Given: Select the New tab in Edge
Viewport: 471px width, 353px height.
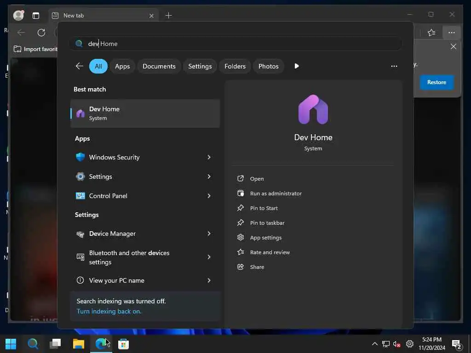Looking at the screenshot, I should 103,16.
